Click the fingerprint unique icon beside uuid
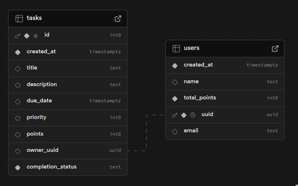The width and height of the screenshot is (298, 186). click(193, 115)
